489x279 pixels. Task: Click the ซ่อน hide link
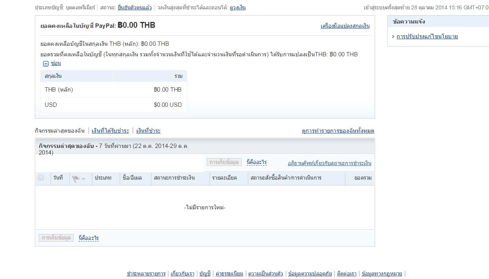56,63
